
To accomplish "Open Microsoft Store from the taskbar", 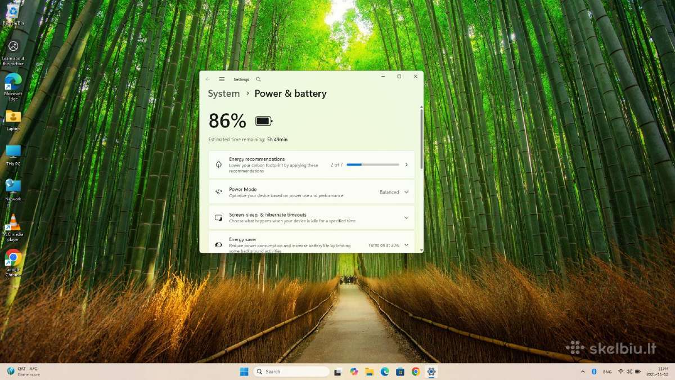I will (x=400, y=372).
